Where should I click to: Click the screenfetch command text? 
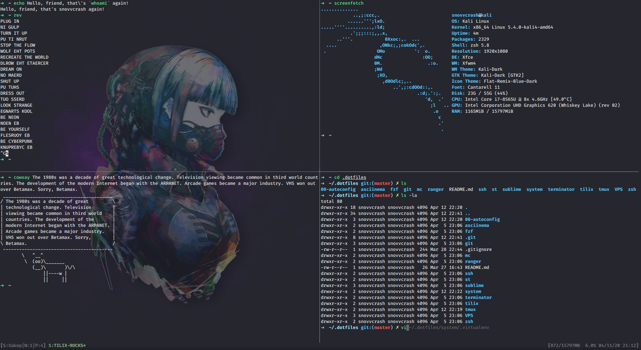pyautogui.click(x=349, y=3)
